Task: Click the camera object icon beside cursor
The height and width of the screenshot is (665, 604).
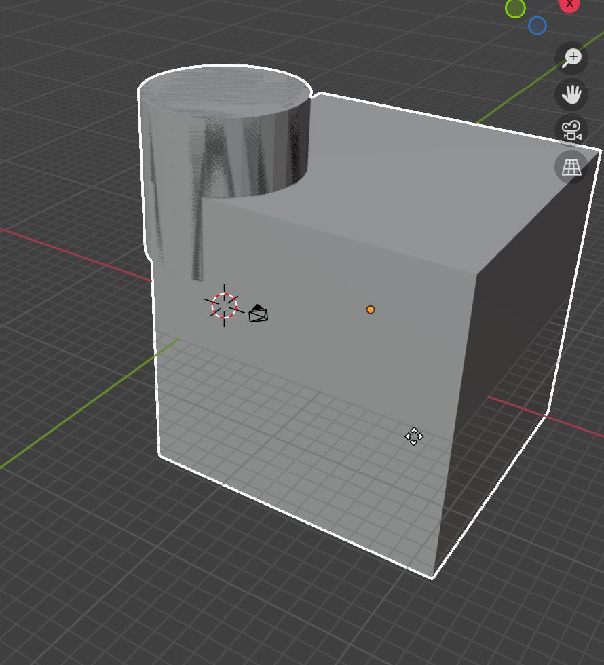Action: (259, 313)
